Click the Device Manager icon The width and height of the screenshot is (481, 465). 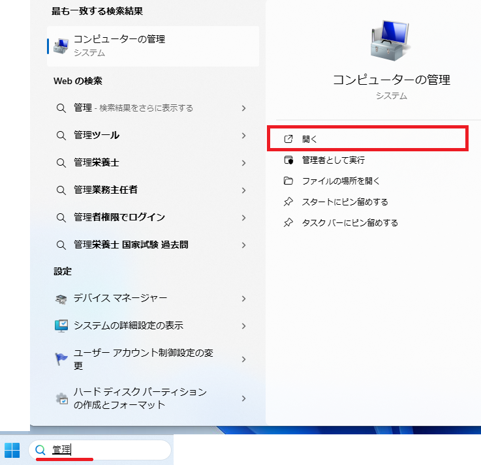pos(61,299)
